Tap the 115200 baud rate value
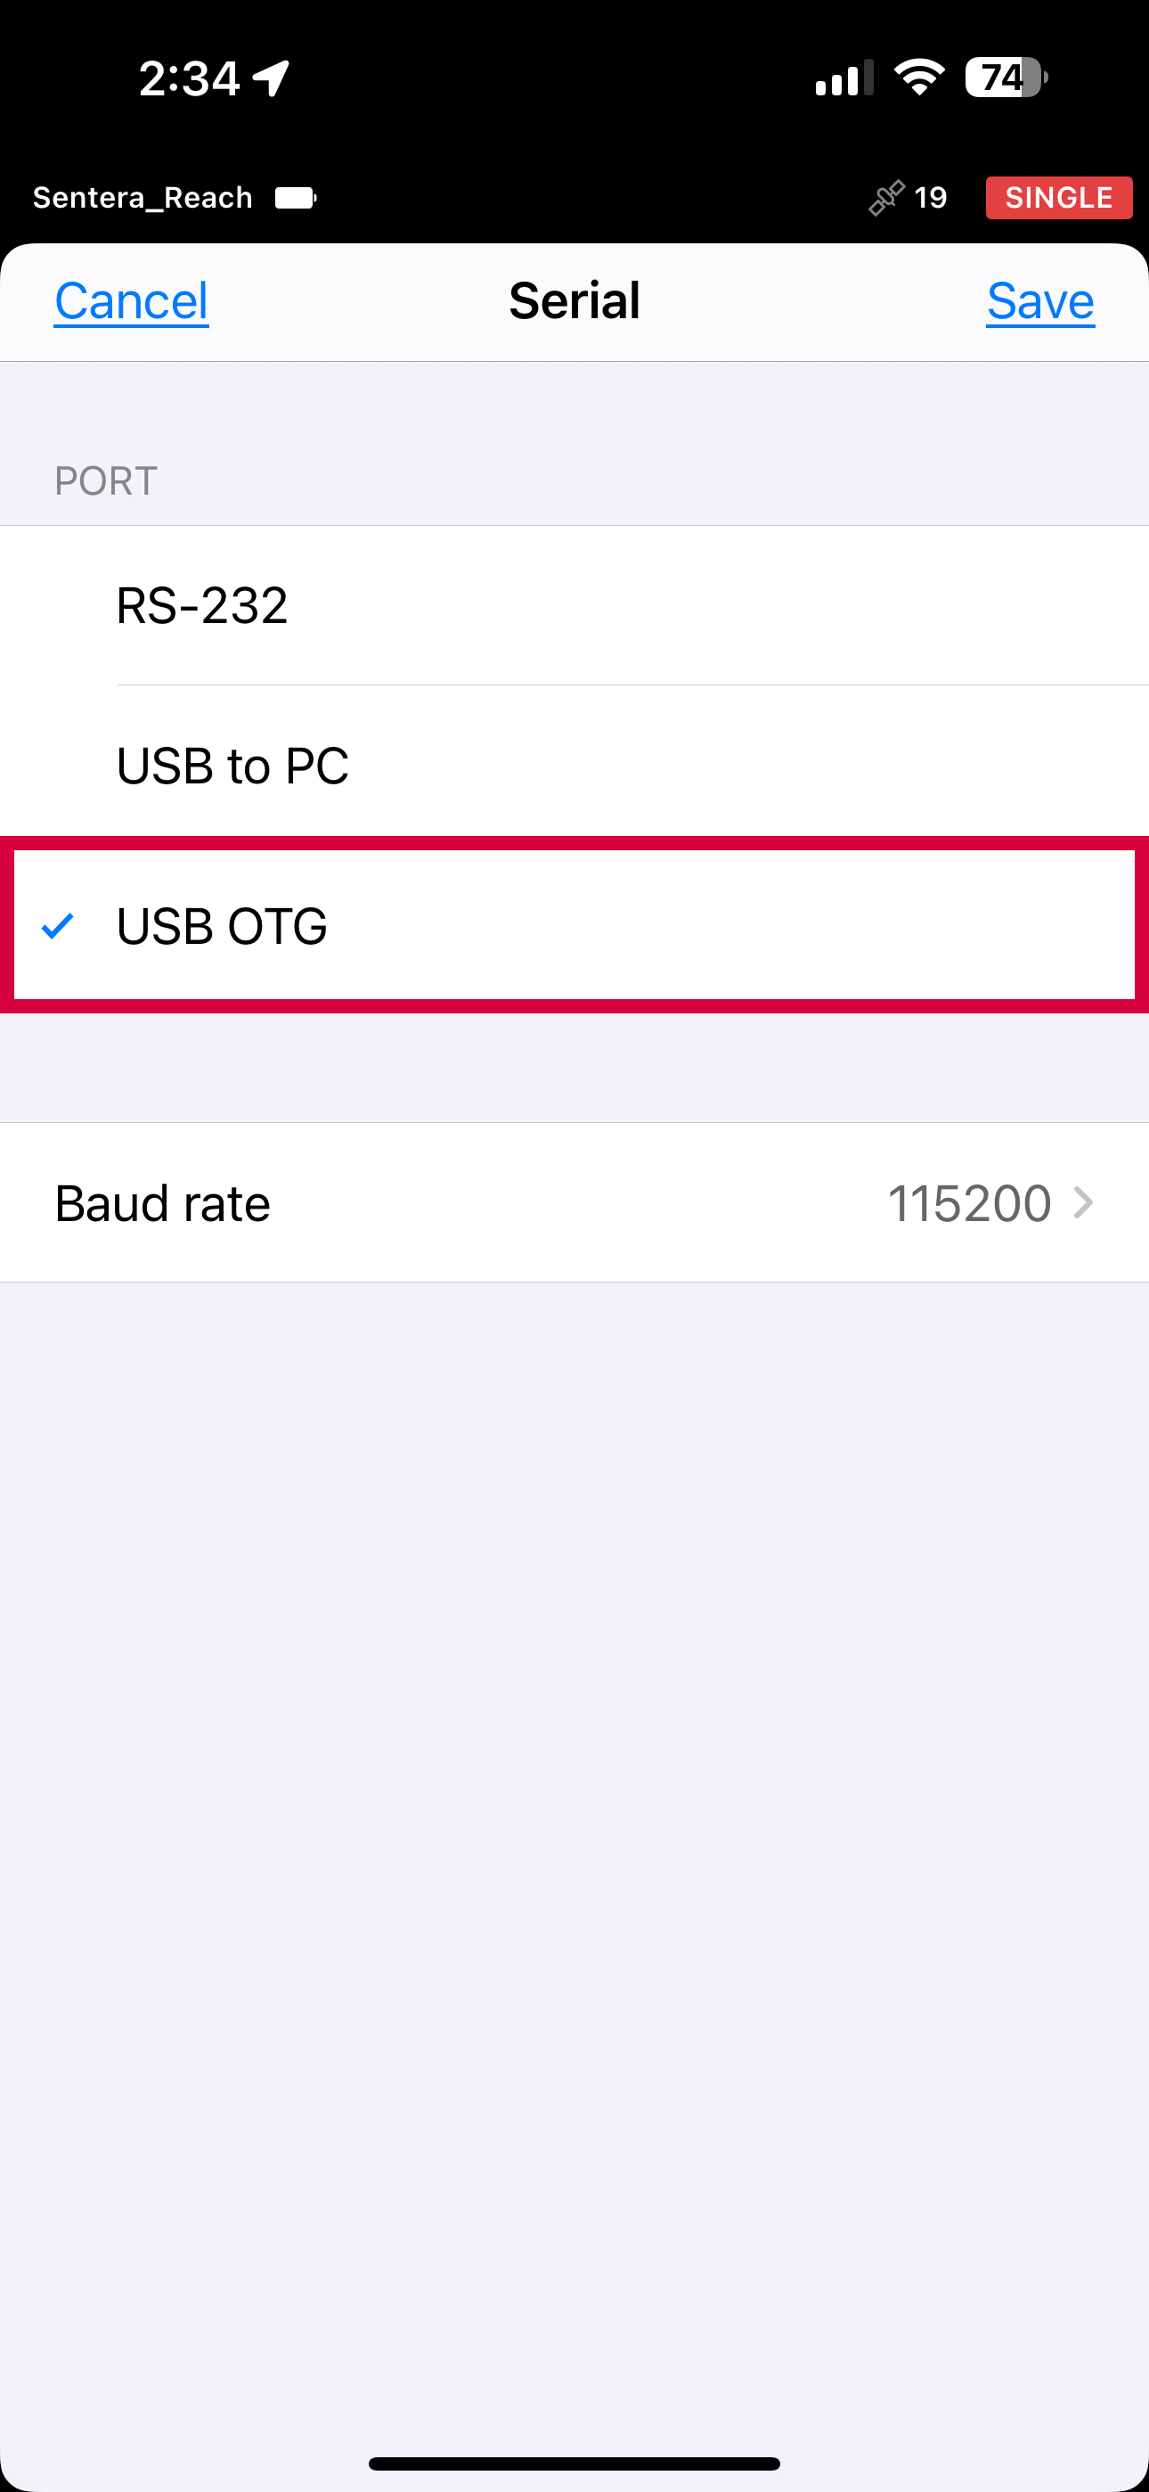1149x2492 pixels. point(969,1202)
